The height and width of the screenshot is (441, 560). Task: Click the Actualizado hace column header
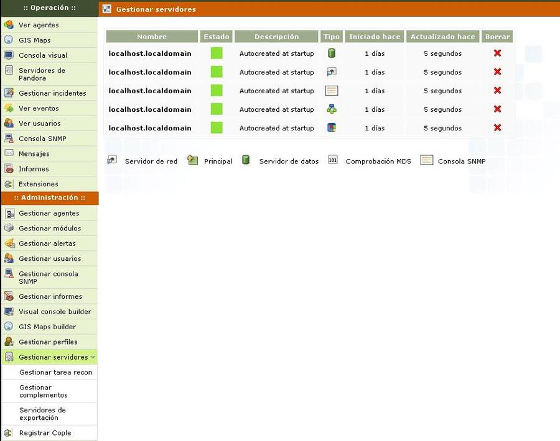[x=444, y=37]
